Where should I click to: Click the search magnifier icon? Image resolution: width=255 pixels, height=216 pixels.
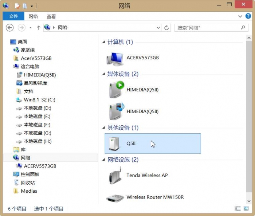tap(243, 27)
